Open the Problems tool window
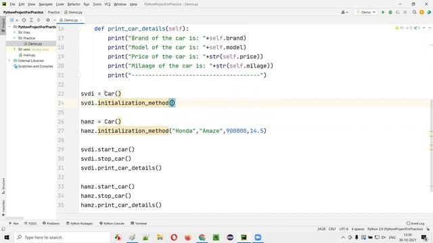This screenshot has height=243, width=433. (x=51, y=223)
